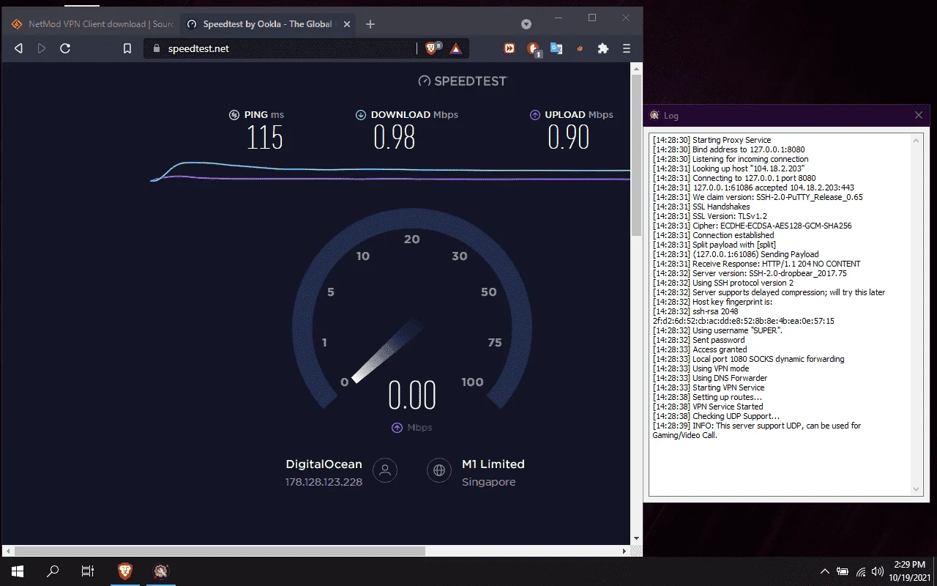The image size is (937, 586).
Task: Click the UPLOAD arrow icon
Action: (x=535, y=114)
